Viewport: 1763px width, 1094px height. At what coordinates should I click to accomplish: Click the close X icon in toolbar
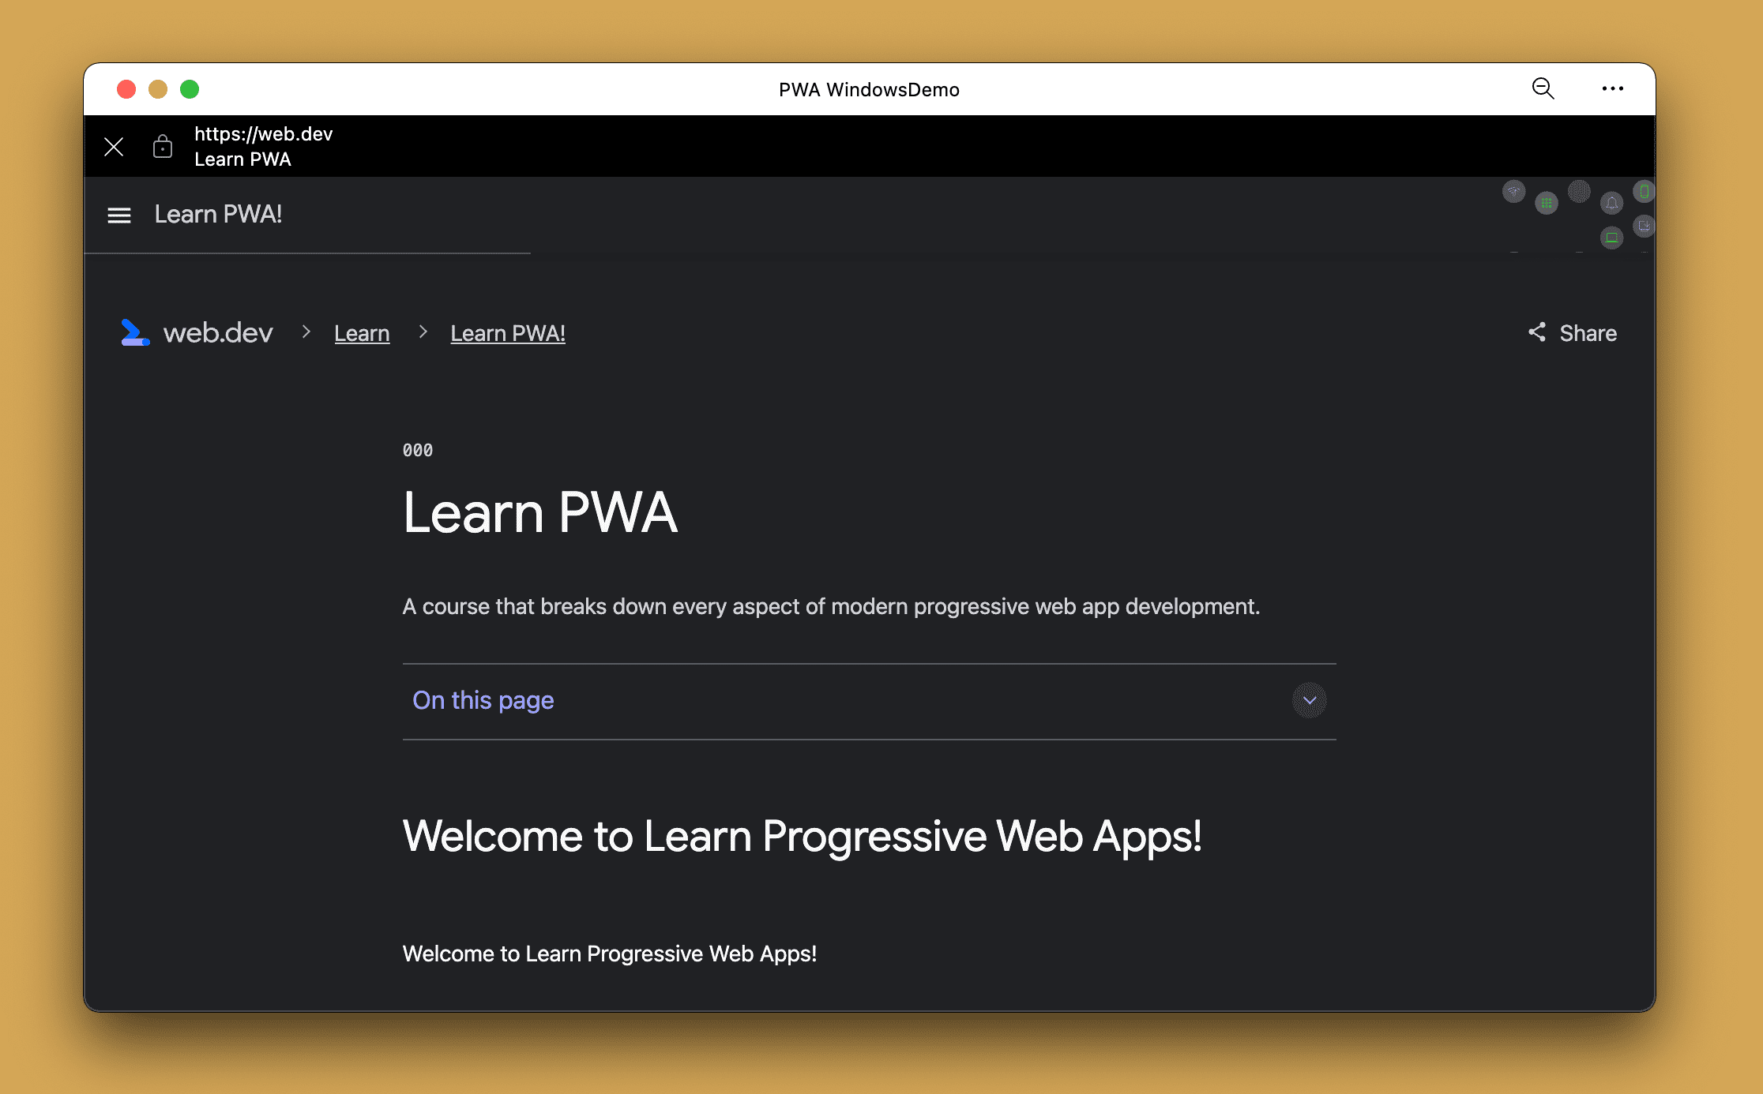112,146
